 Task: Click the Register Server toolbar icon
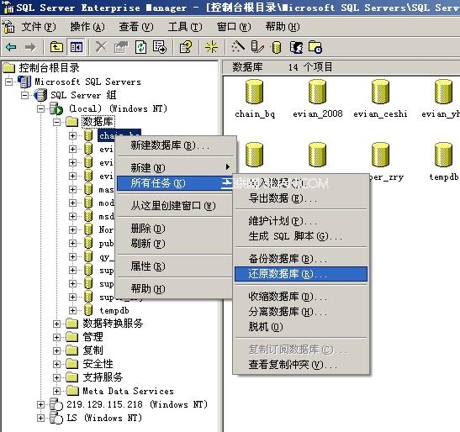click(257, 47)
